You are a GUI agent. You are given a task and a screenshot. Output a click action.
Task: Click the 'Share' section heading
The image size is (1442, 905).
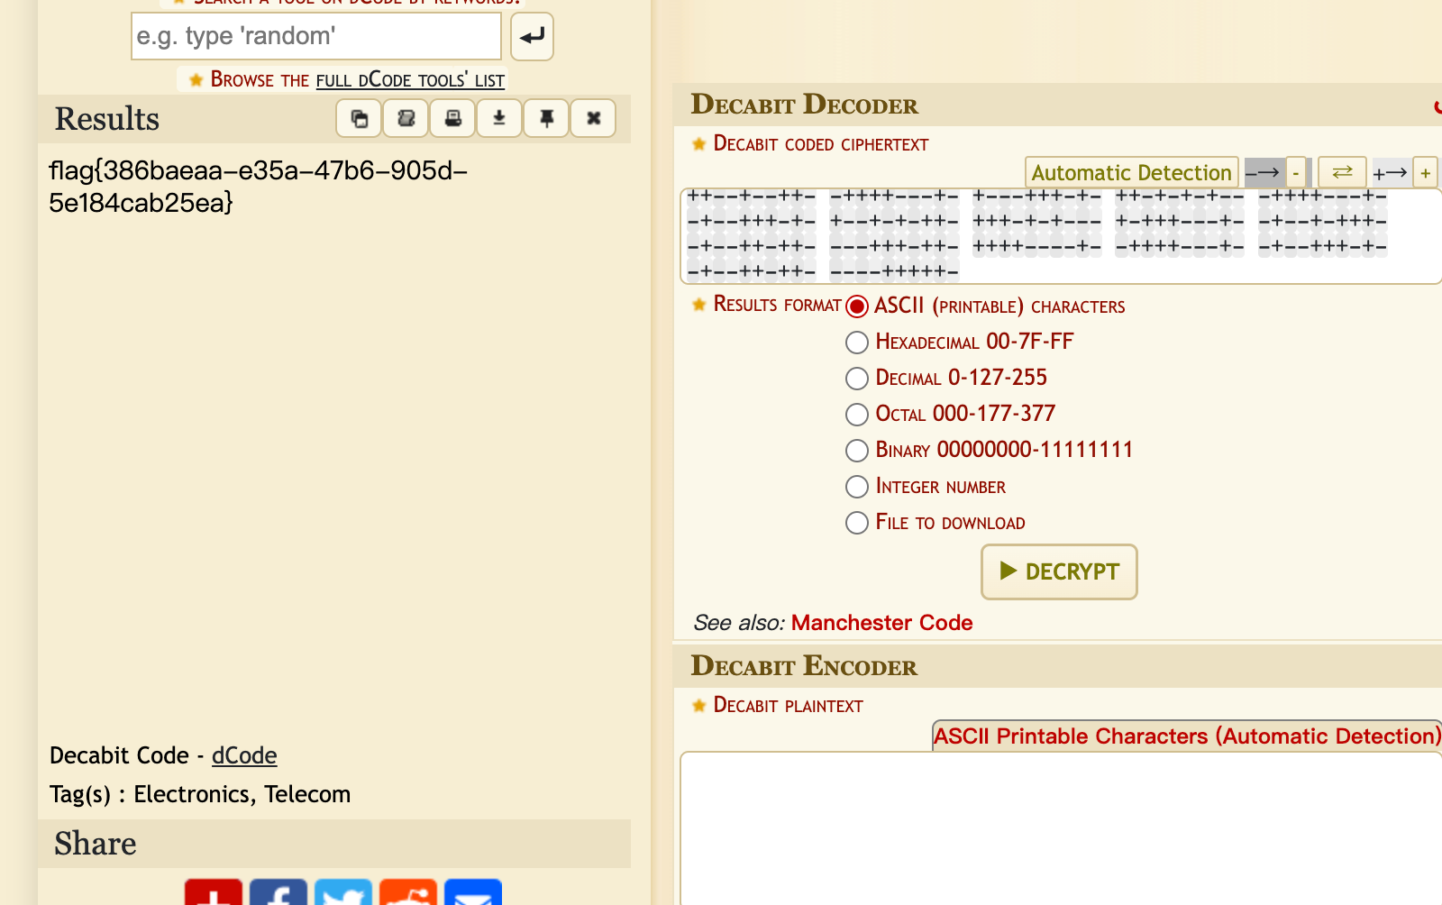96,844
